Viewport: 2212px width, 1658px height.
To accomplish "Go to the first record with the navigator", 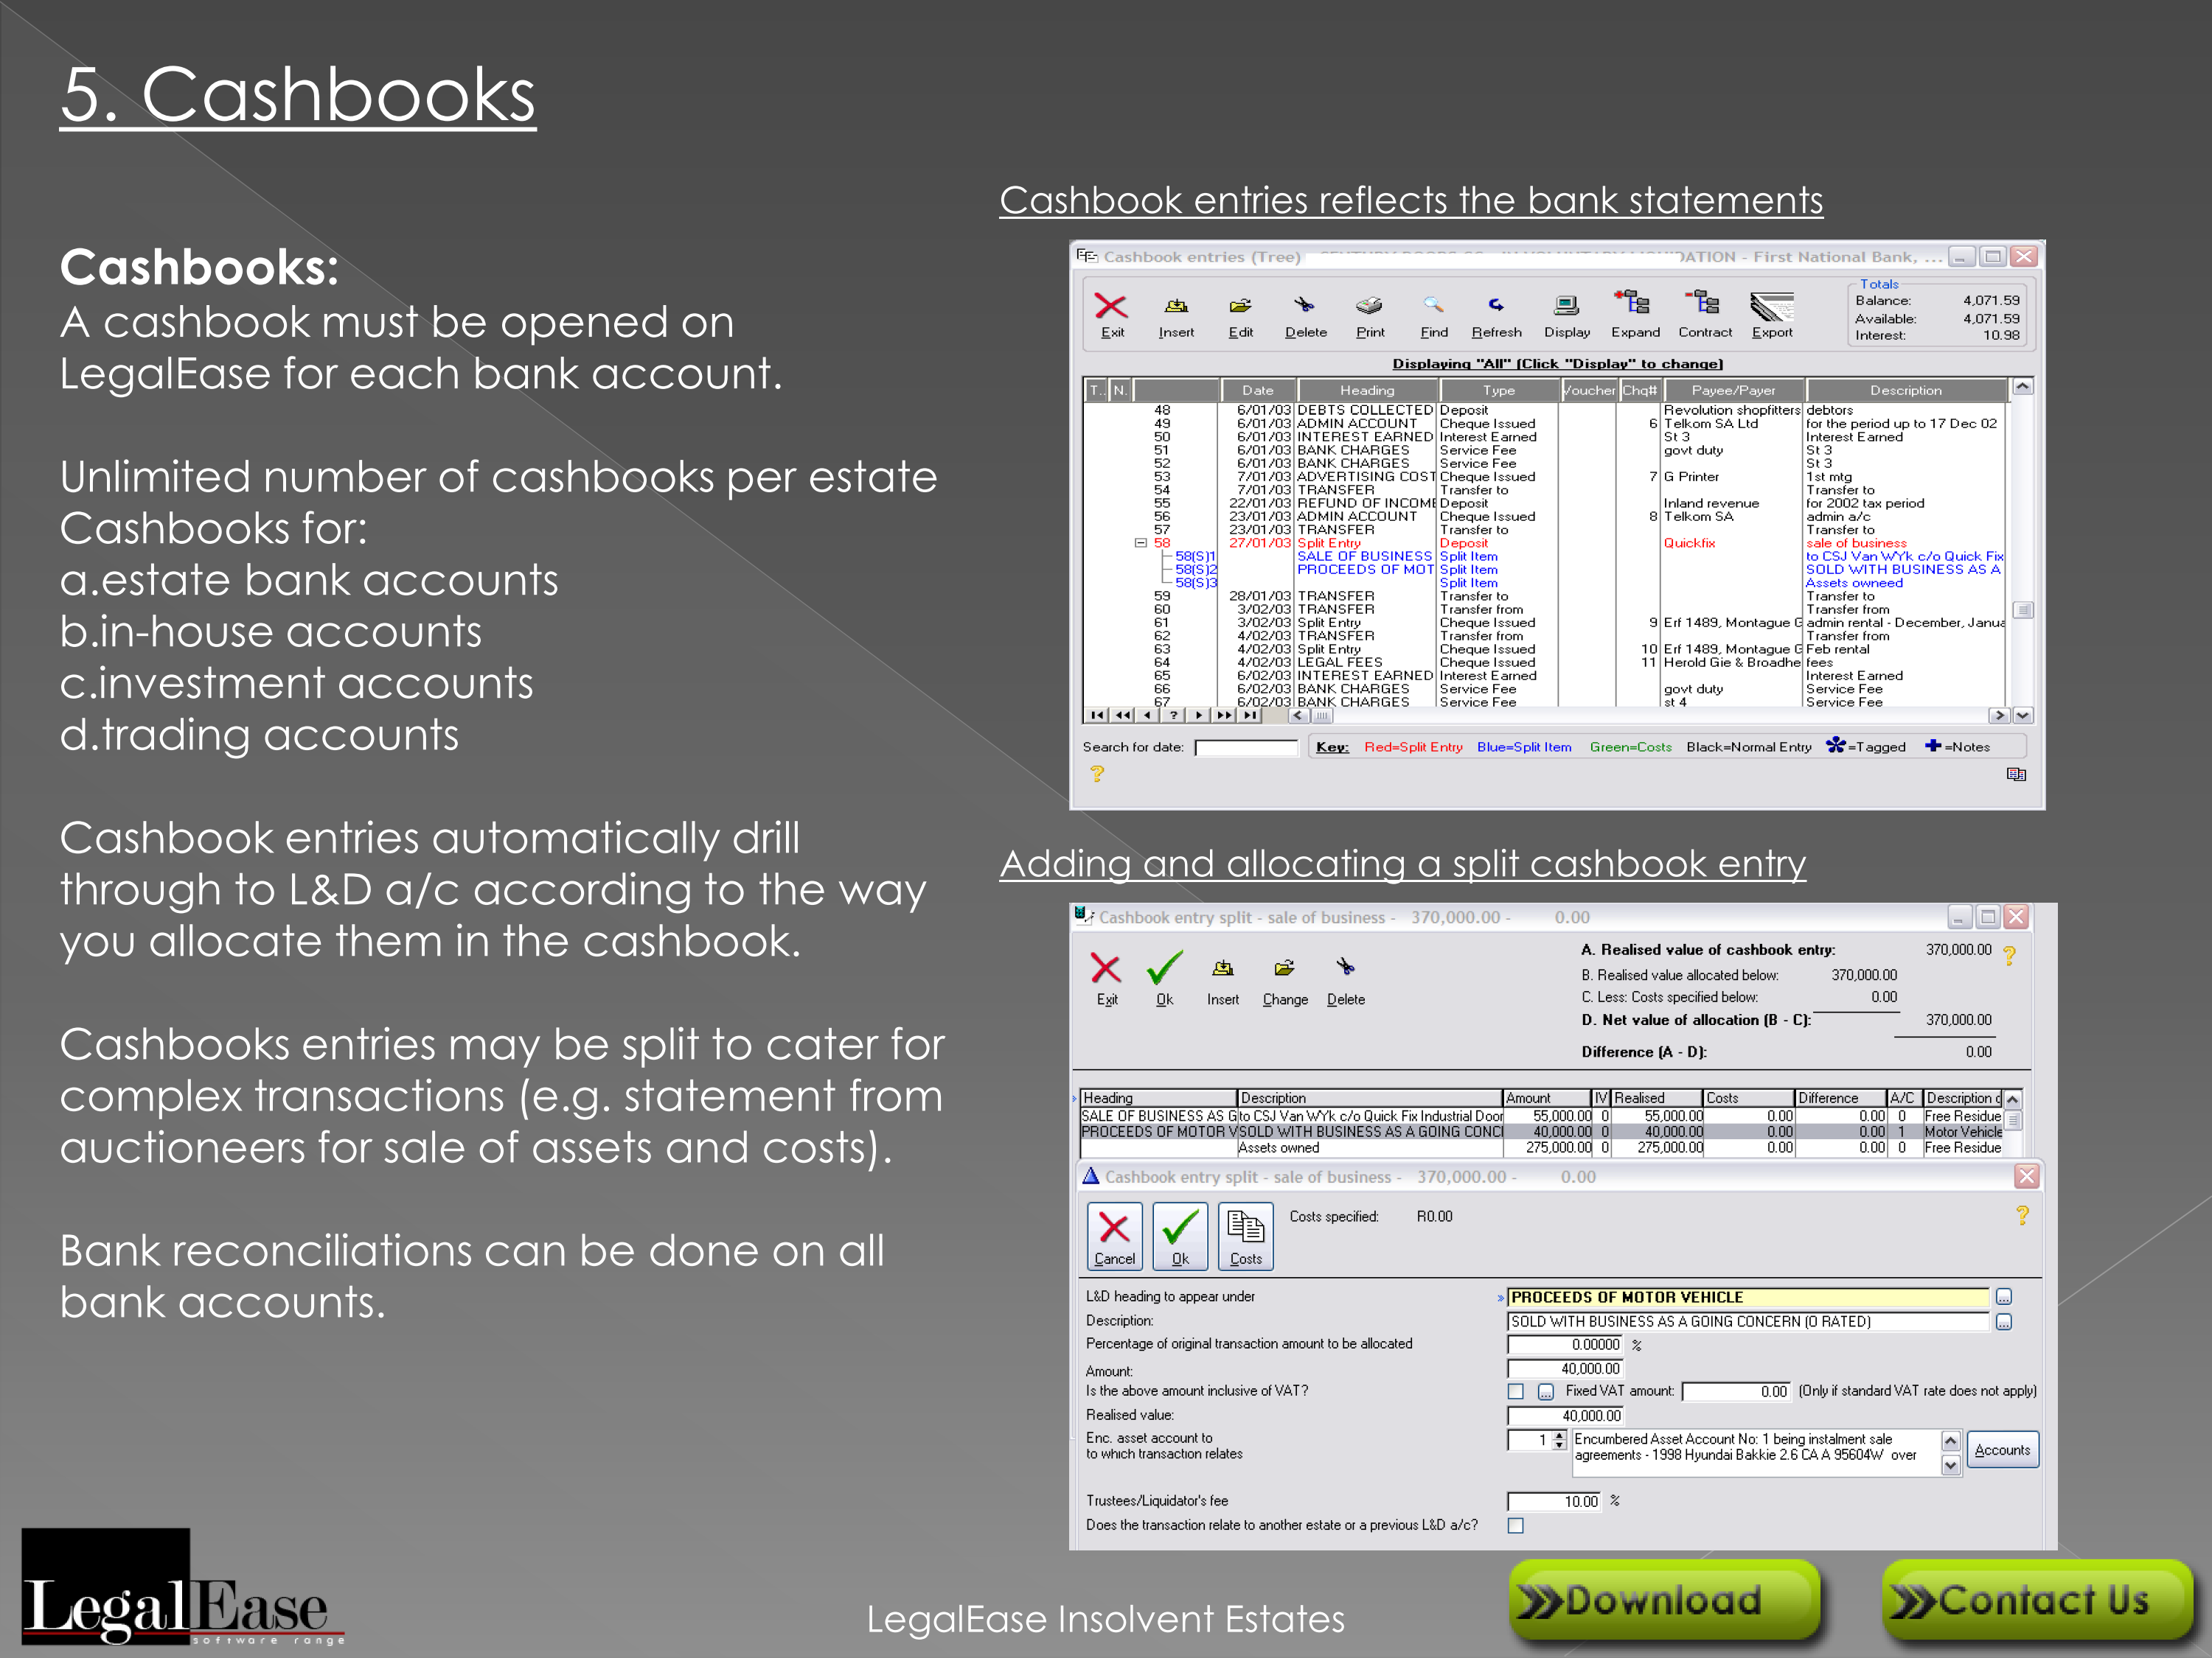I will [x=1098, y=716].
